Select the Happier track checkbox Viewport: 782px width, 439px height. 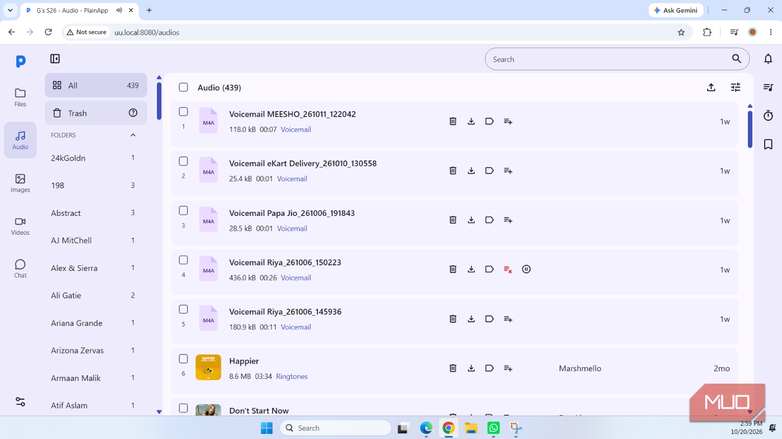(183, 359)
